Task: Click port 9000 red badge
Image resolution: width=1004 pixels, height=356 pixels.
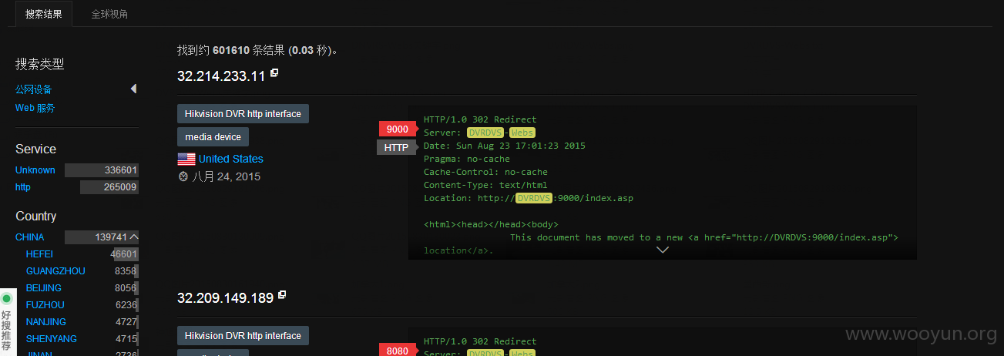Action: pyautogui.click(x=397, y=129)
